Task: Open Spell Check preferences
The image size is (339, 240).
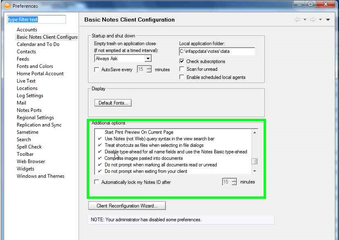Action: 29,147
